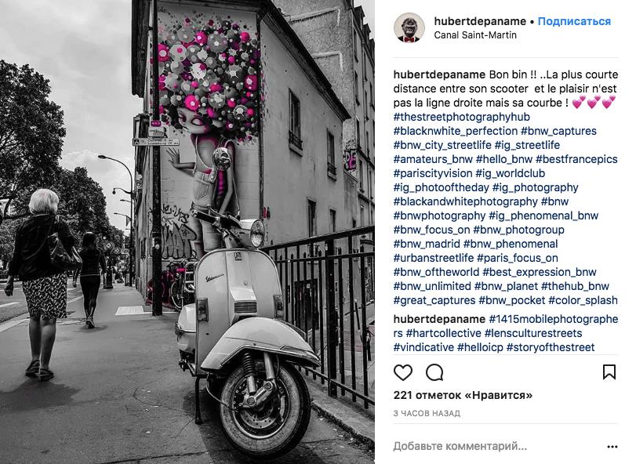Viewport: 636px width, 464px height.
Task: Like the post with heart icon
Action: click(x=403, y=372)
